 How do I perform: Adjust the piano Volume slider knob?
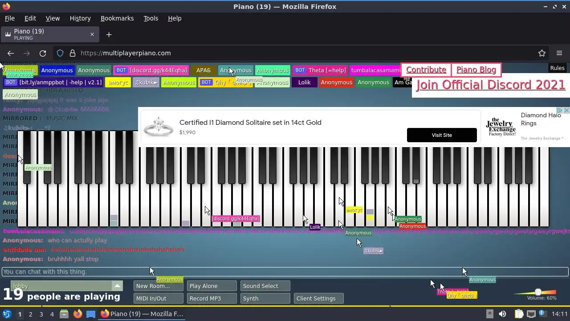(538, 292)
